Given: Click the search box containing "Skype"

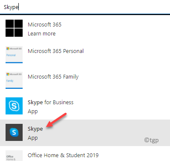Looking at the screenshot, I should pyautogui.click(x=85, y=7).
